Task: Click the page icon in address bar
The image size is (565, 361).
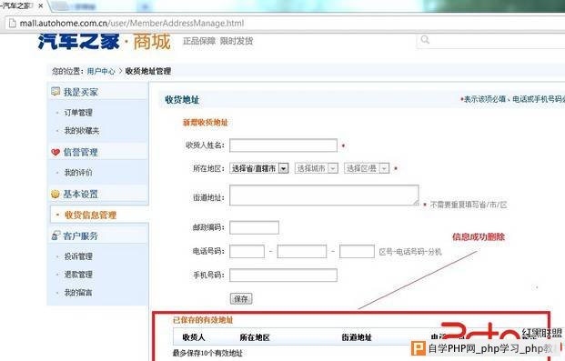Action: click(12, 24)
